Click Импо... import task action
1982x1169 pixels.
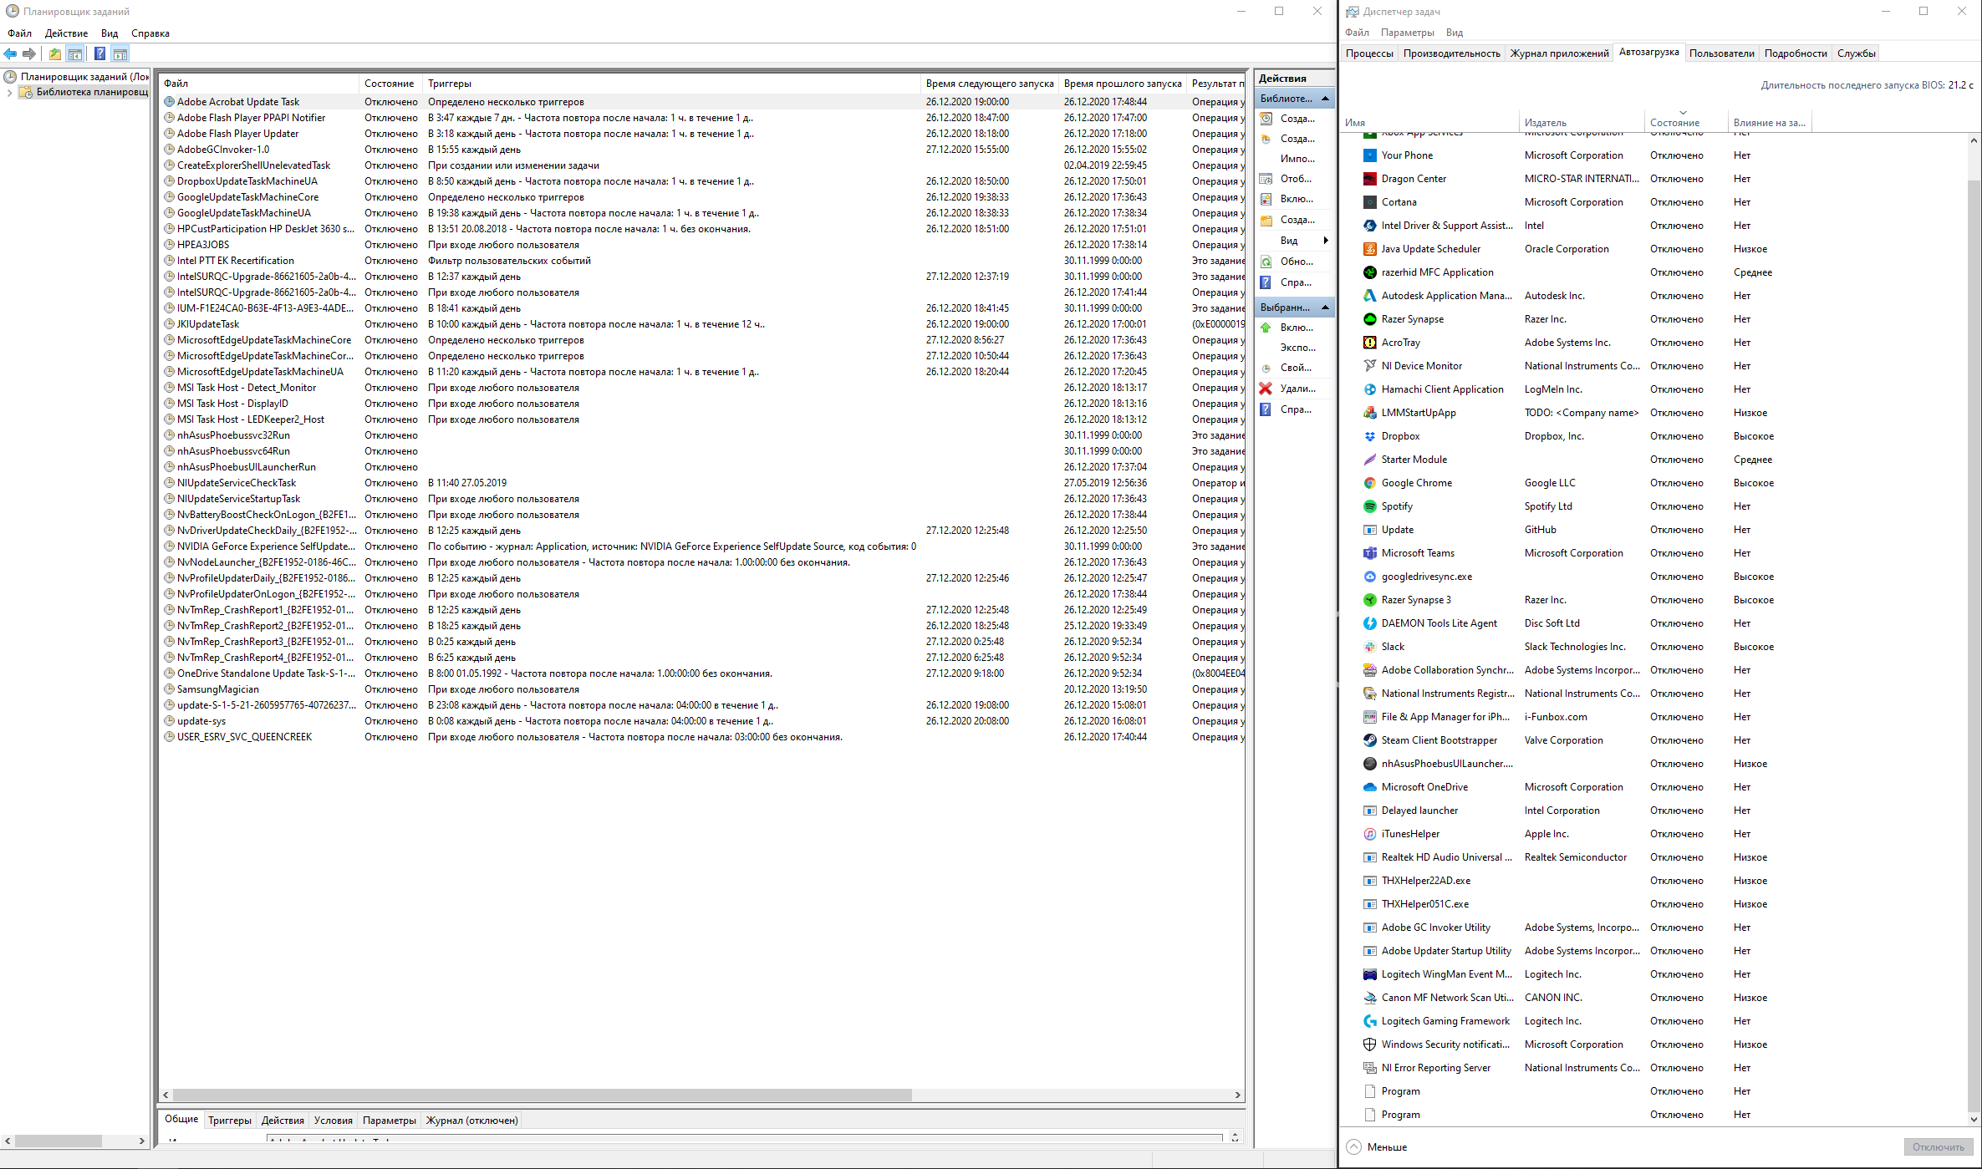click(x=1297, y=159)
